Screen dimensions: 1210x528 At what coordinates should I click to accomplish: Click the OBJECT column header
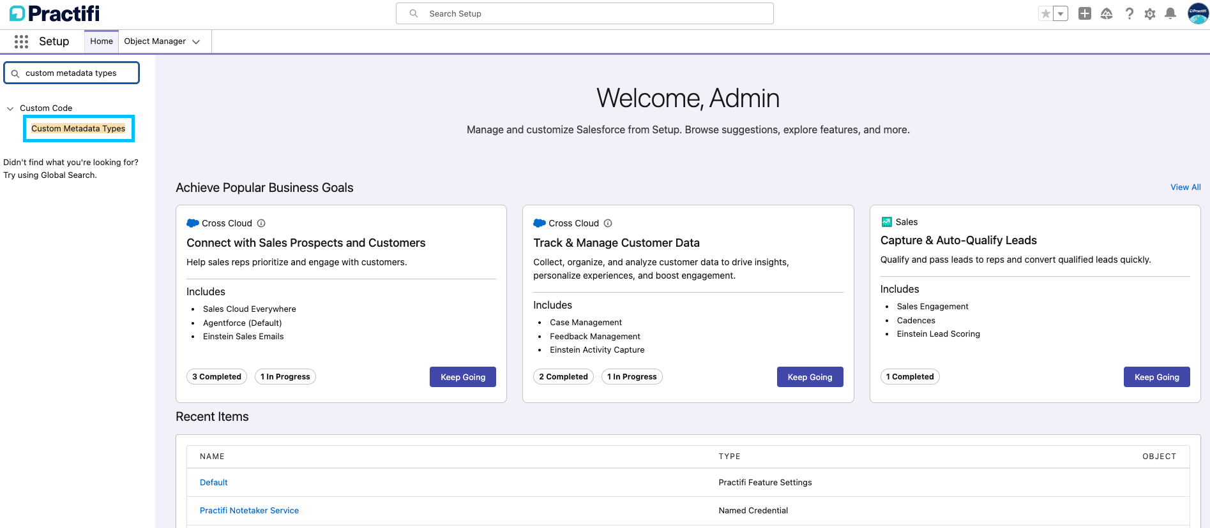point(1159,457)
